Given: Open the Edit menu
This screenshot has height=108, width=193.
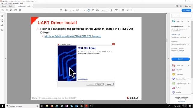Looking at the screenshot, I should click(6, 3).
